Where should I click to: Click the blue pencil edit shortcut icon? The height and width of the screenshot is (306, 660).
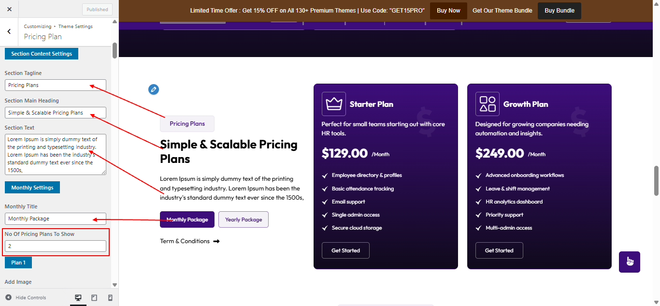(153, 89)
